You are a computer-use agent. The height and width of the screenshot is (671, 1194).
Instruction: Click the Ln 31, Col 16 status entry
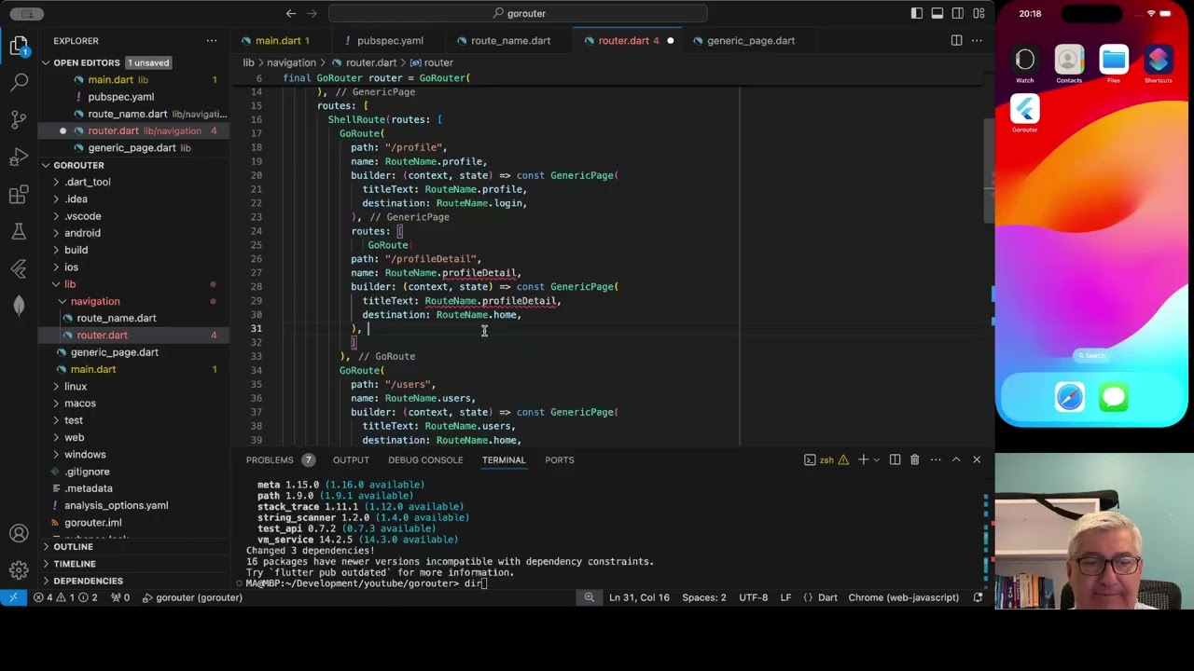point(639,597)
